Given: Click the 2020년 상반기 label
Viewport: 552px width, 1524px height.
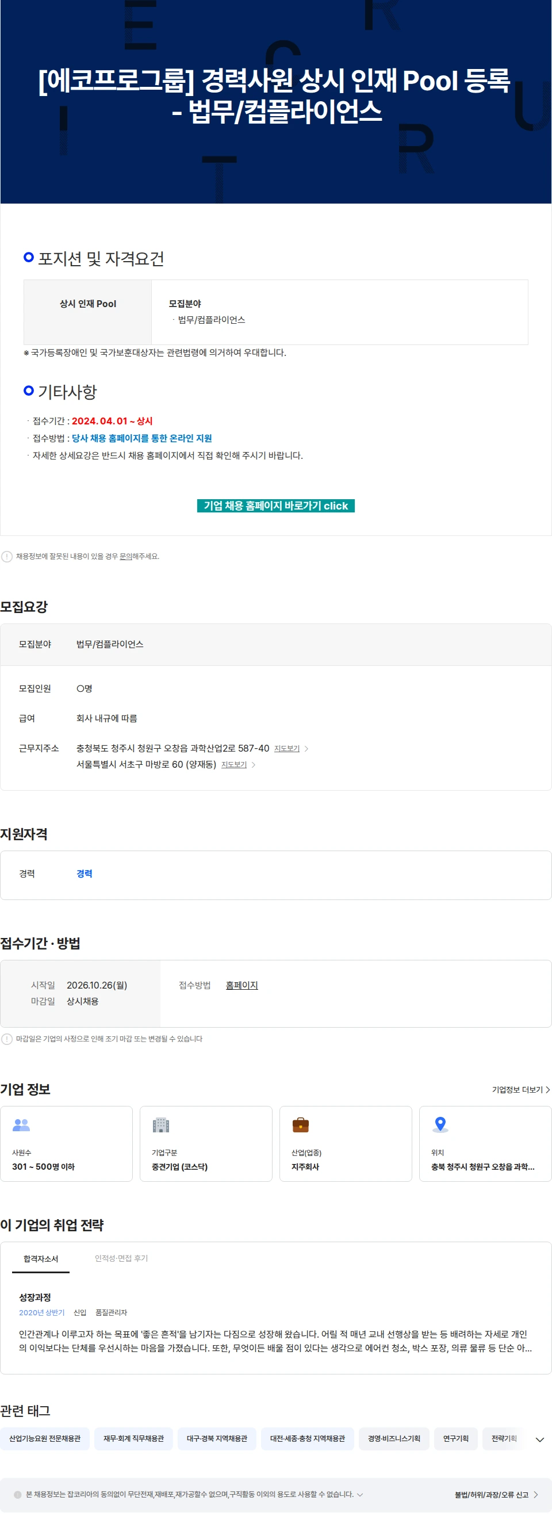Looking at the screenshot, I should (x=41, y=1312).
